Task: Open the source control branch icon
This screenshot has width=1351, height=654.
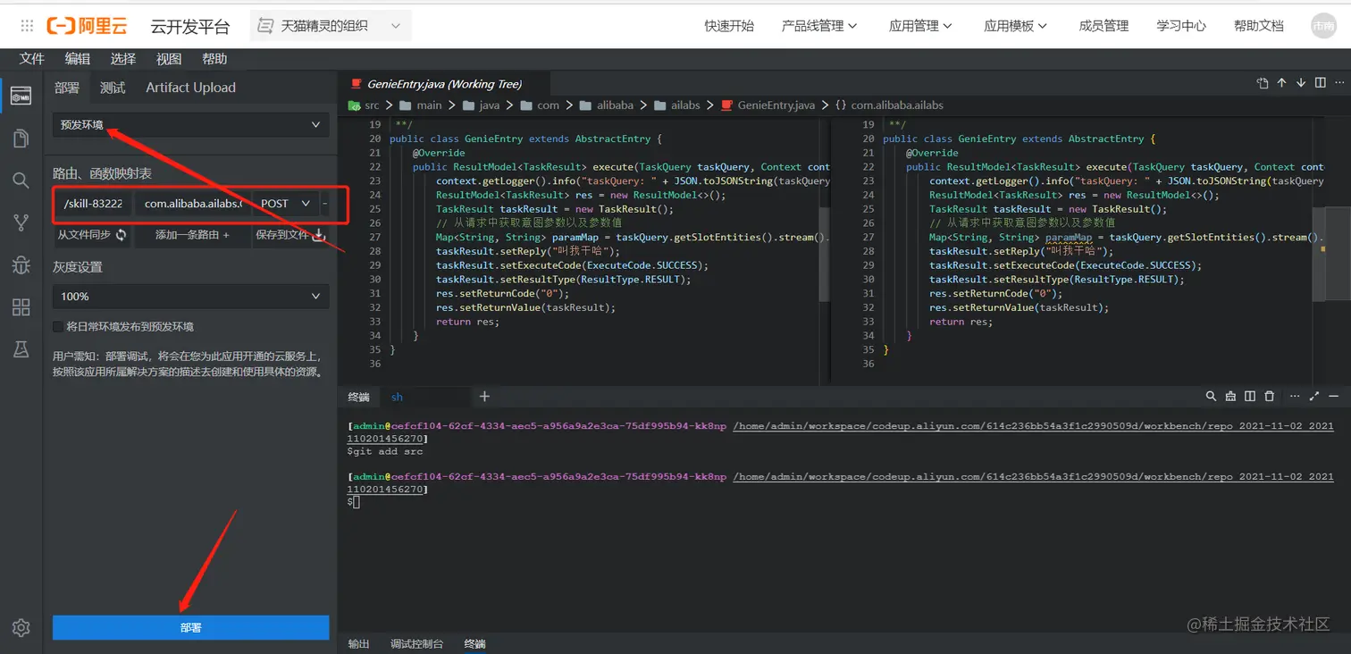Action: [21, 222]
